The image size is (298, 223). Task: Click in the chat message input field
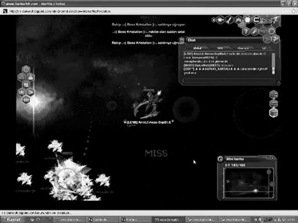coord(228,80)
